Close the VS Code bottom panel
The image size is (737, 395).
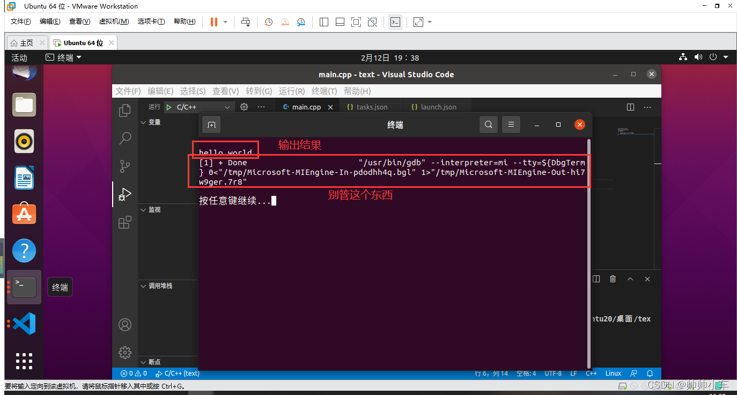click(x=647, y=279)
